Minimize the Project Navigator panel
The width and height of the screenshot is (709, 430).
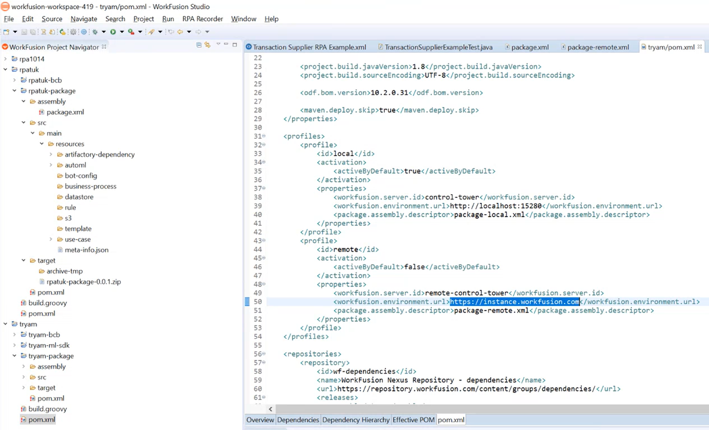click(x=226, y=45)
